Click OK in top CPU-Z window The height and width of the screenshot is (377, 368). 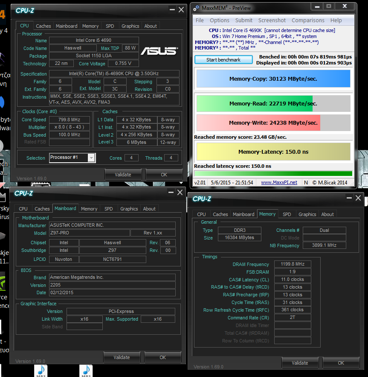(164, 175)
